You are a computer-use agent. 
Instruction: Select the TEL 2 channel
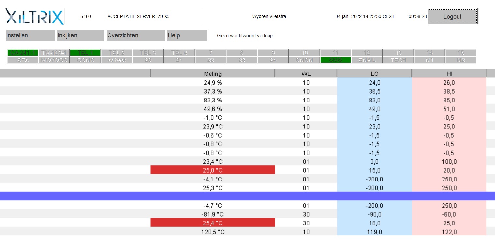[x=116, y=52]
